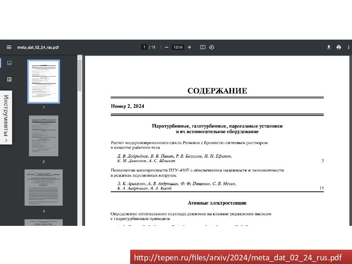Switch sidebar to document outline view
Screen dimensions: 352x264
tap(10, 79)
